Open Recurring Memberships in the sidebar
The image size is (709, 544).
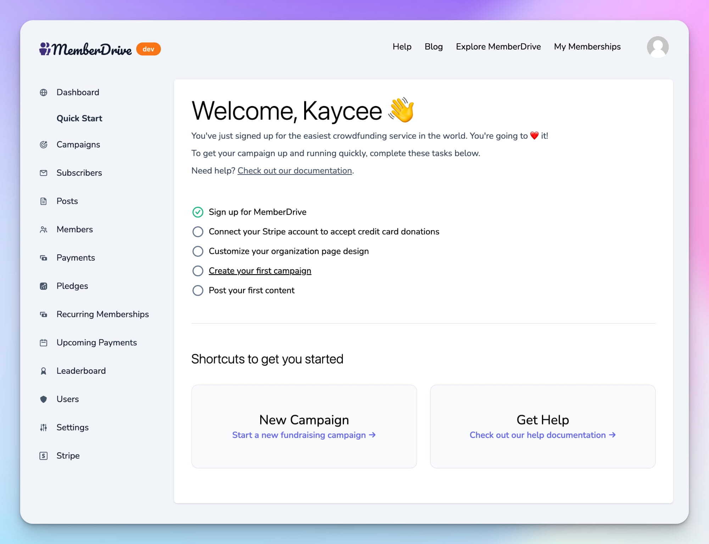pos(103,315)
